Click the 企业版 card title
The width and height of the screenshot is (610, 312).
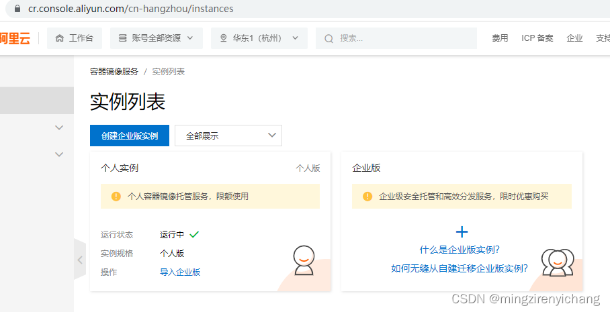tap(366, 168)
